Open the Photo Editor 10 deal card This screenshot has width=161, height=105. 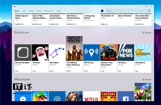[109, 20]
